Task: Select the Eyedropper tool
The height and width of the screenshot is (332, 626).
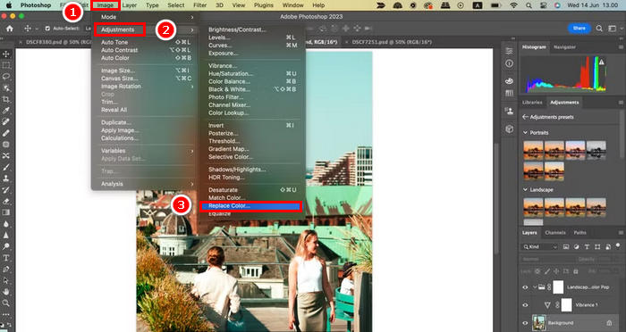Action: pos(6,111)
